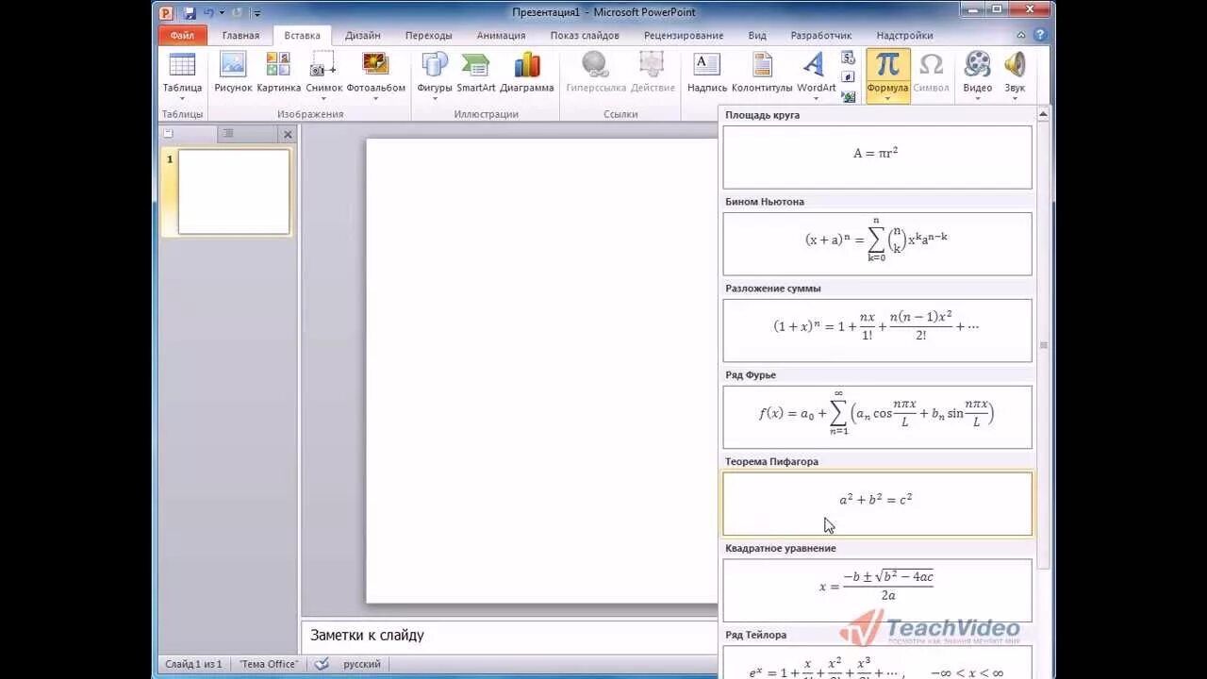
Task: Insert the Площадь круга formula
Action: click(877, 157)
